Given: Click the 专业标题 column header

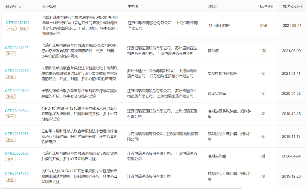Looking at the screenshot, I should point(49,7).
